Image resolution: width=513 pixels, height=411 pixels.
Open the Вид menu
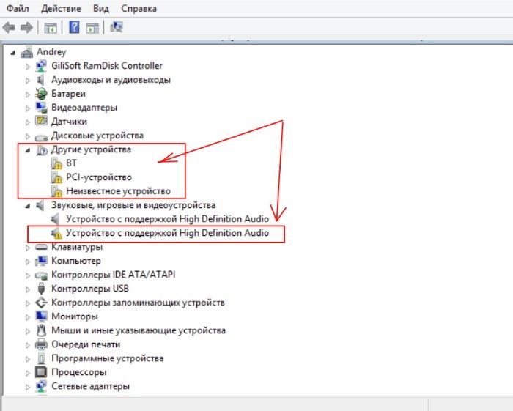pyautogui.click(x=101, y=9)
